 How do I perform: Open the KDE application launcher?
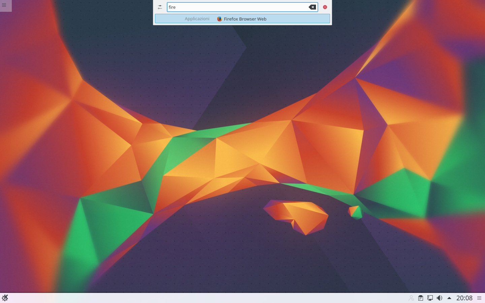(x=5, y=298)
